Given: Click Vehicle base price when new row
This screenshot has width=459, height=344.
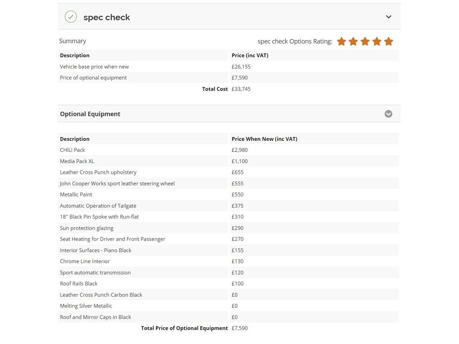Looking at the screenshot, I should coord(228,67).
